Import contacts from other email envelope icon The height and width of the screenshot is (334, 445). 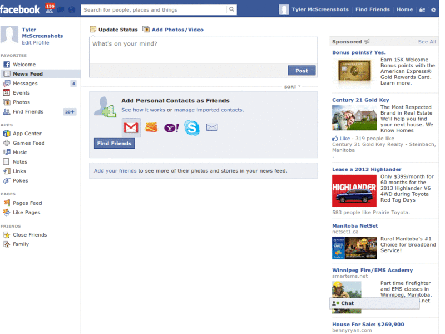212,127
